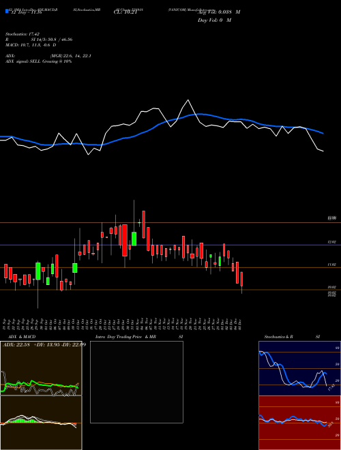Click the '12 Day = 11.16' SMA label
The height and width of the screenshot is (450, 341).
(26, 12)
